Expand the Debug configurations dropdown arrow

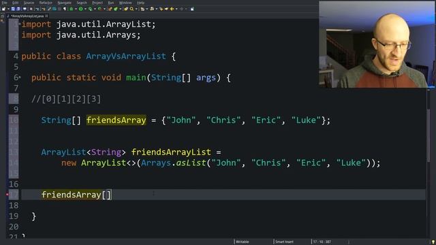[x=76, y=9]
